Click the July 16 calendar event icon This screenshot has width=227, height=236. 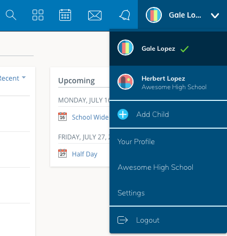62,116
